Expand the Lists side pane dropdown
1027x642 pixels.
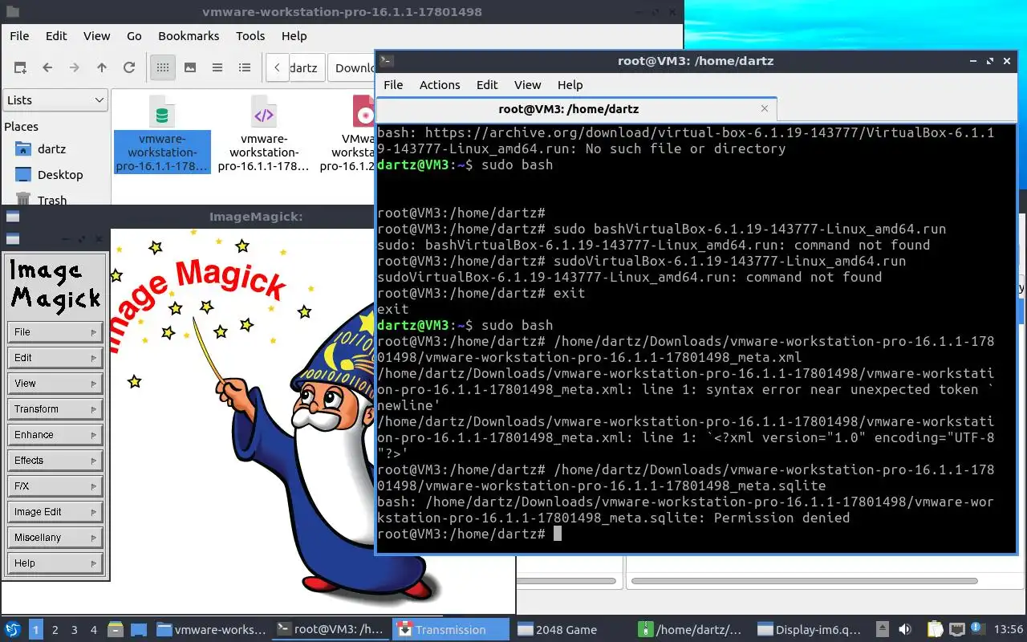(x=55, y=100)
